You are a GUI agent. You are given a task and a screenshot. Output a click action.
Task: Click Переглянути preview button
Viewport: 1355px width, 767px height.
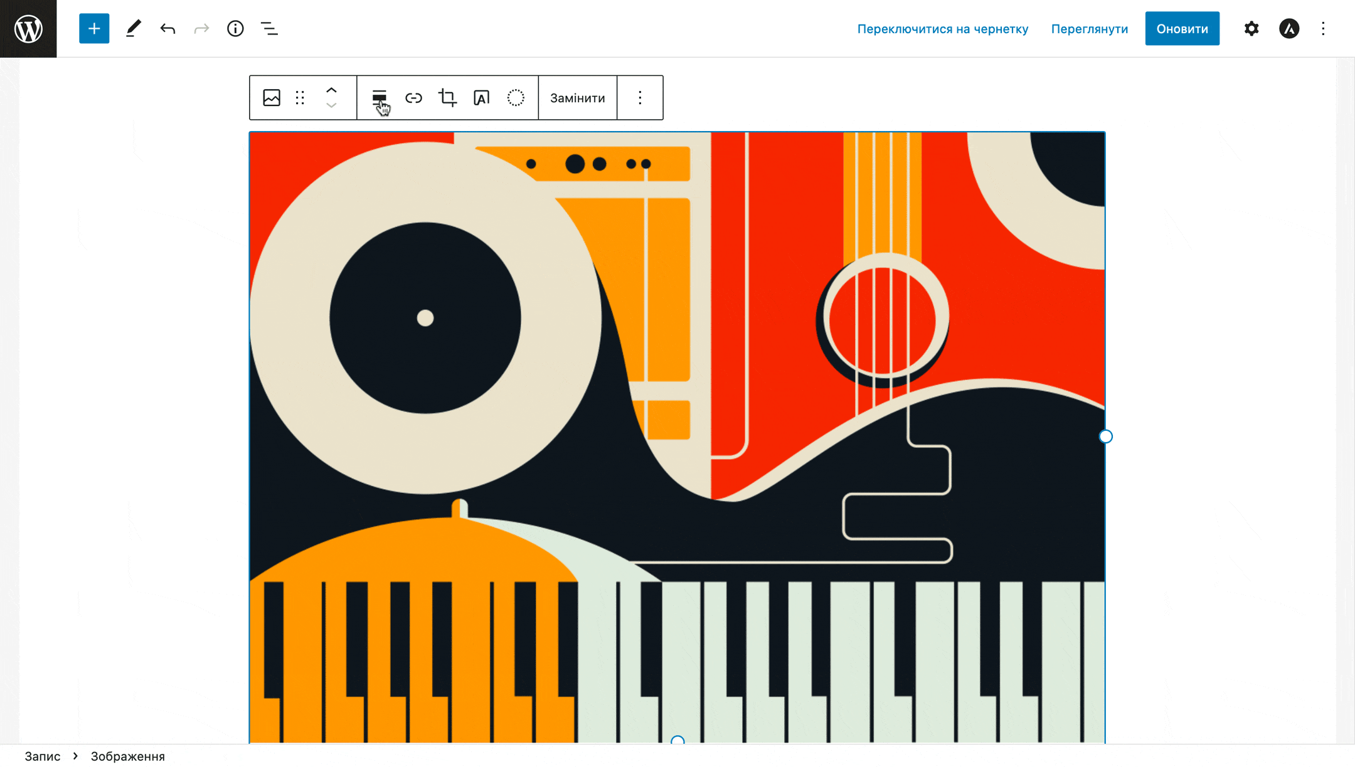point(1089,29)
